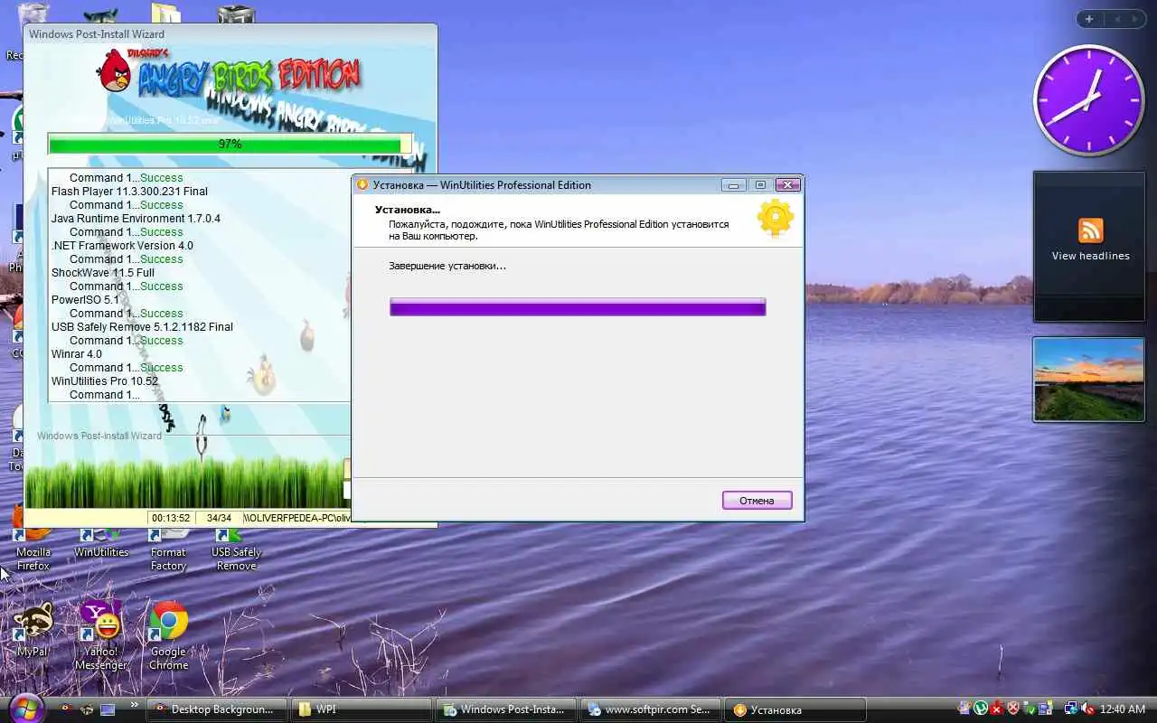This screenshot has width=1157, height=723.
Task: Open WinUtilities desktop shortcut
Action: (x=101, y=542)
